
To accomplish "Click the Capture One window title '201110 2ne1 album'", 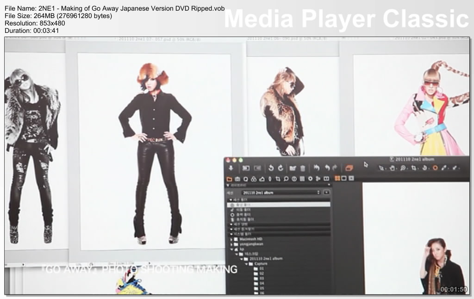I will (x=414, y=159).
